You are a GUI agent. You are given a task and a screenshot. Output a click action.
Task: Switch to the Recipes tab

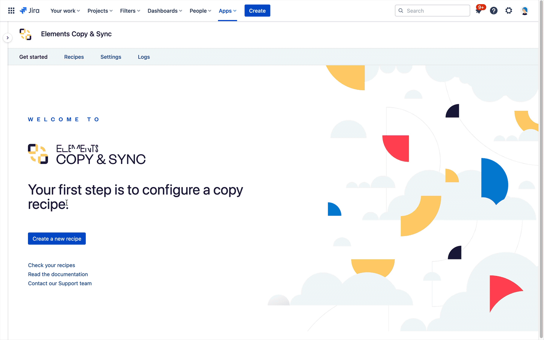pyautogui.click(x=74, y=57)
